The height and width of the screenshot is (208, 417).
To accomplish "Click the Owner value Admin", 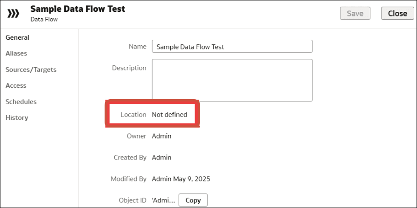I will (x=162, y=136).
